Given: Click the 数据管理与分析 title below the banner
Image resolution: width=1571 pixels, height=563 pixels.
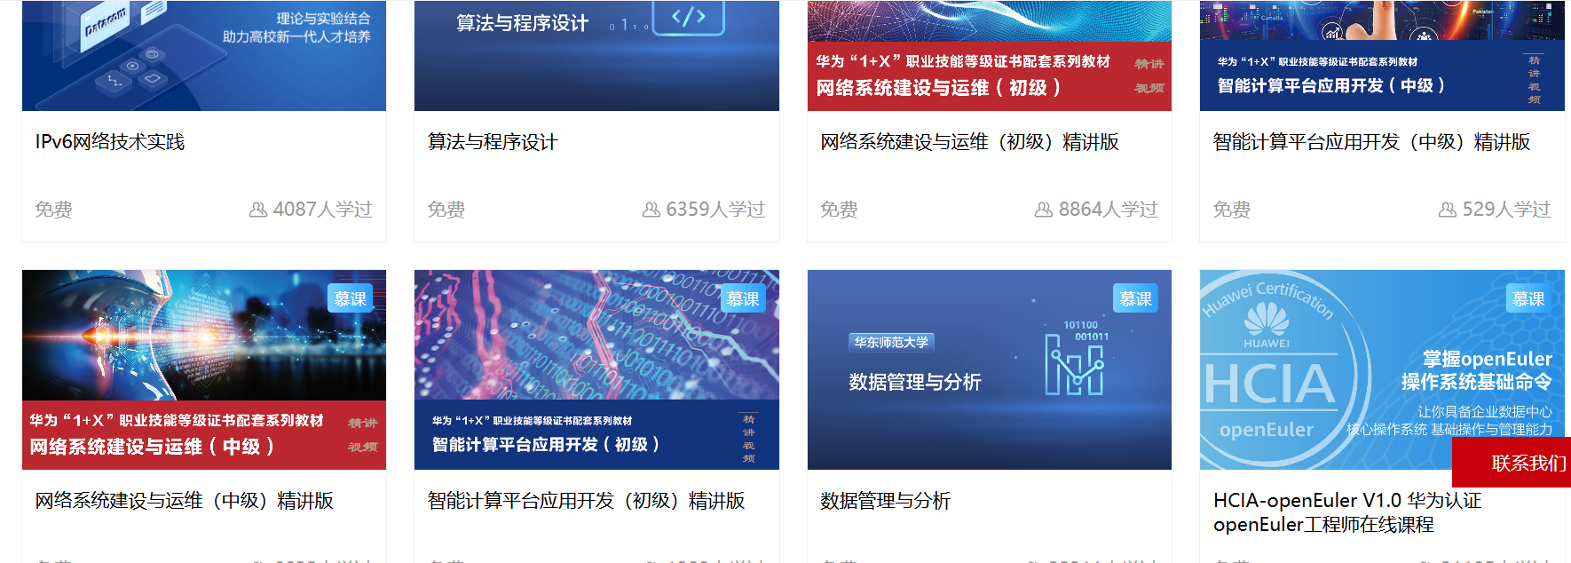Looking at the screenshot, I should (885, 501).
